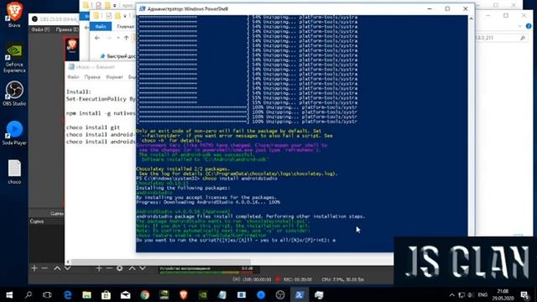Open Windows search from the taskbar
537x302 pixels.
(x=29, y=294)
